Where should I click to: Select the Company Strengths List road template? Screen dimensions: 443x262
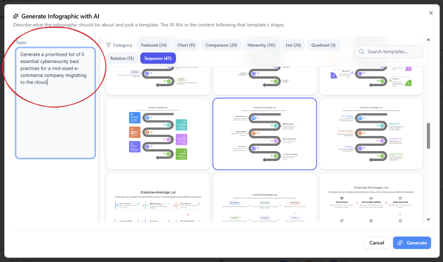point(158,134)
